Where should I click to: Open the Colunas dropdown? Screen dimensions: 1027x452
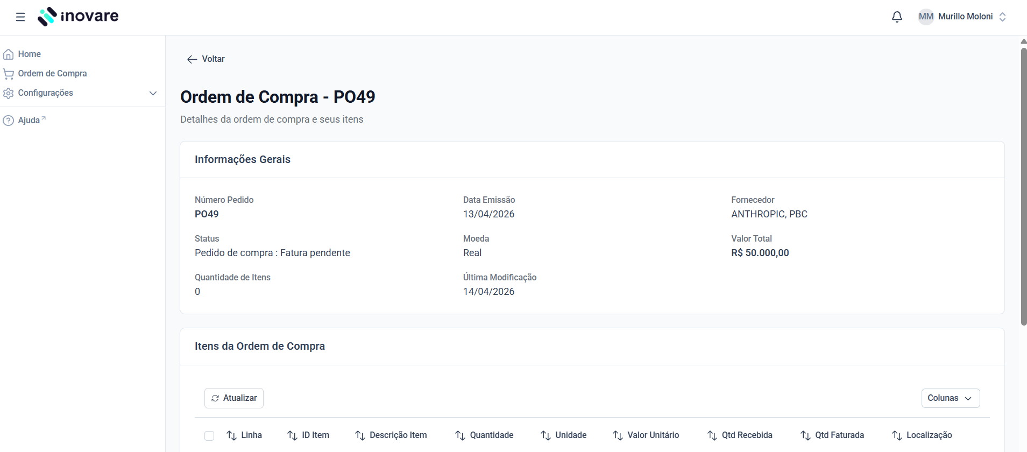pos(950,398)
